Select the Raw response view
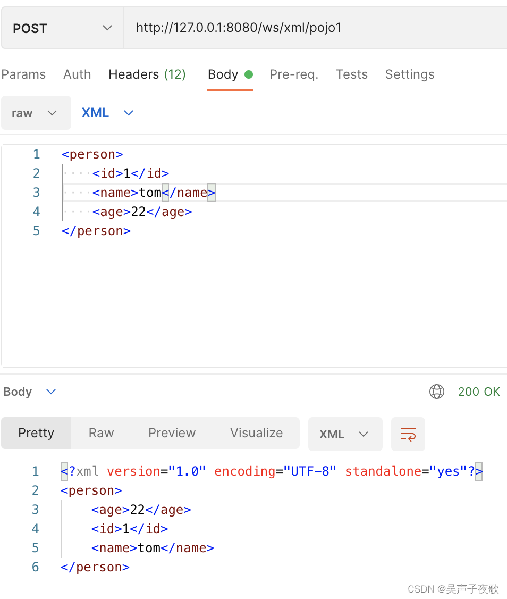This screenshot has height=599, width=507. pyautogui.click(x=101, y=433)
